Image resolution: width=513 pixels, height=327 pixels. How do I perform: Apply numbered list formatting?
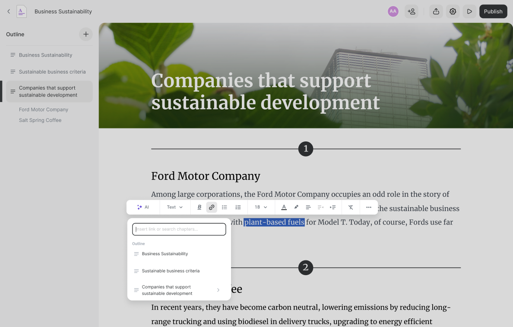click(238, 207)
